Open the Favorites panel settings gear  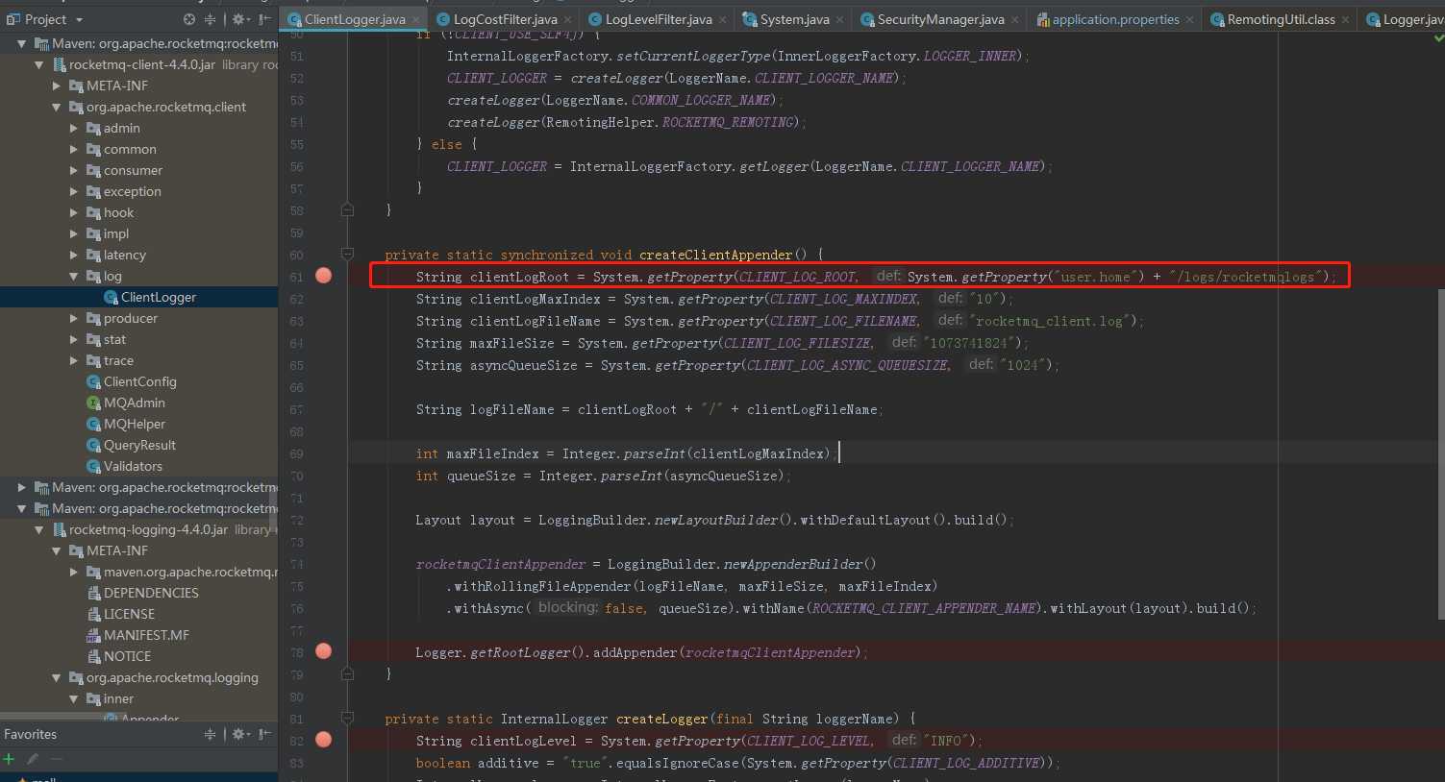pos(239,734)
